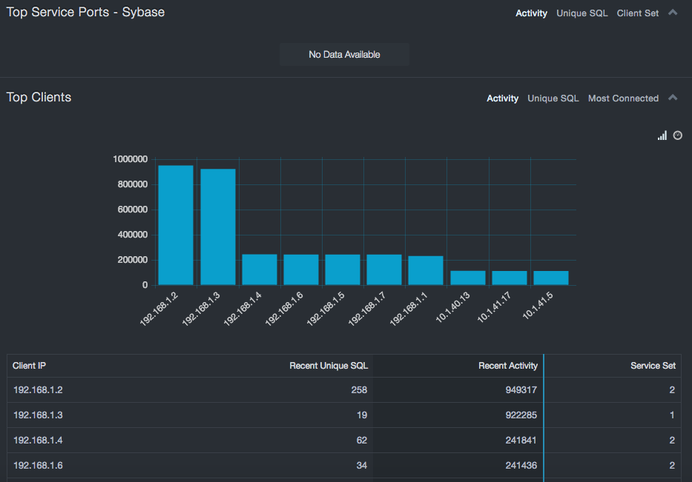Sort by Recent Activity column header

[x=507, y=366]
